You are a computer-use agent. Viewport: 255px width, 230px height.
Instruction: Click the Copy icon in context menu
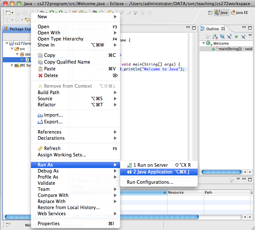pyautogui.click(x=40, y=55)
